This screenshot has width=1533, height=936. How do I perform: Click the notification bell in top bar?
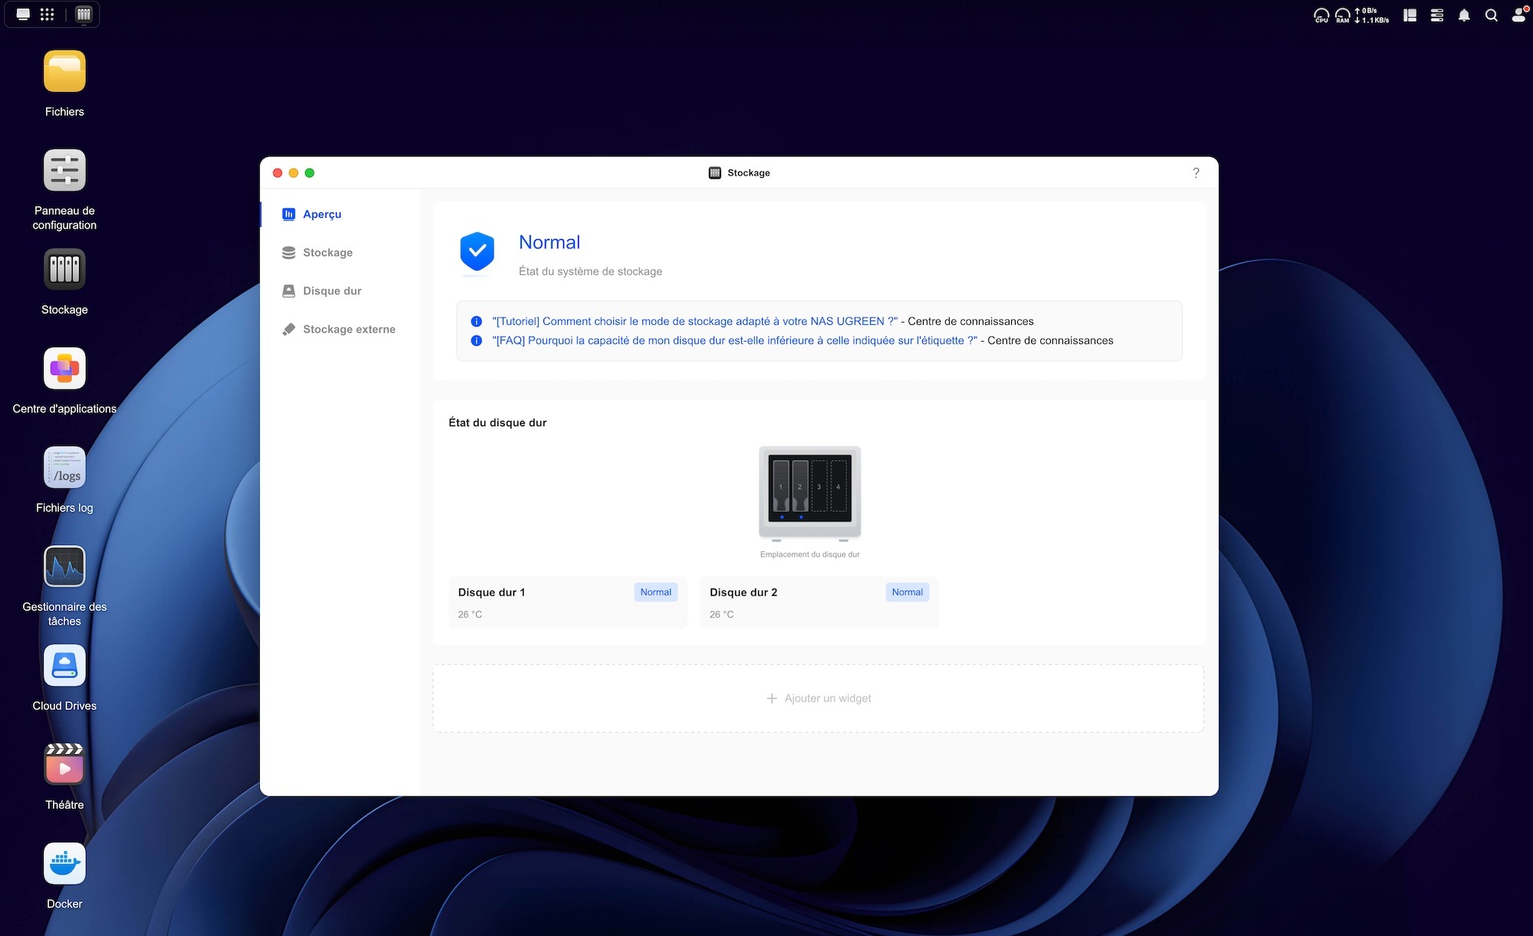[x=1464, y=15]
